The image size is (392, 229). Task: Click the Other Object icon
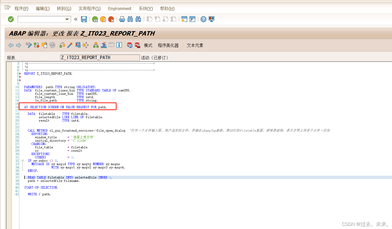point(44,45)
